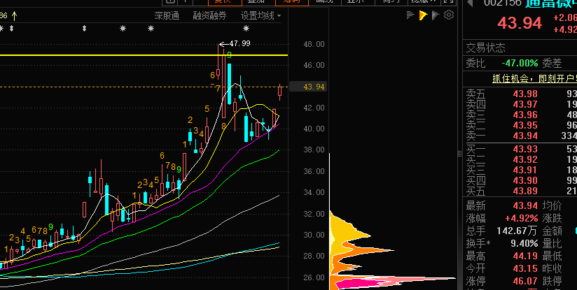Click the 48.00 price axis label
This screenshot has height=290, width=577.
point(314,44)
